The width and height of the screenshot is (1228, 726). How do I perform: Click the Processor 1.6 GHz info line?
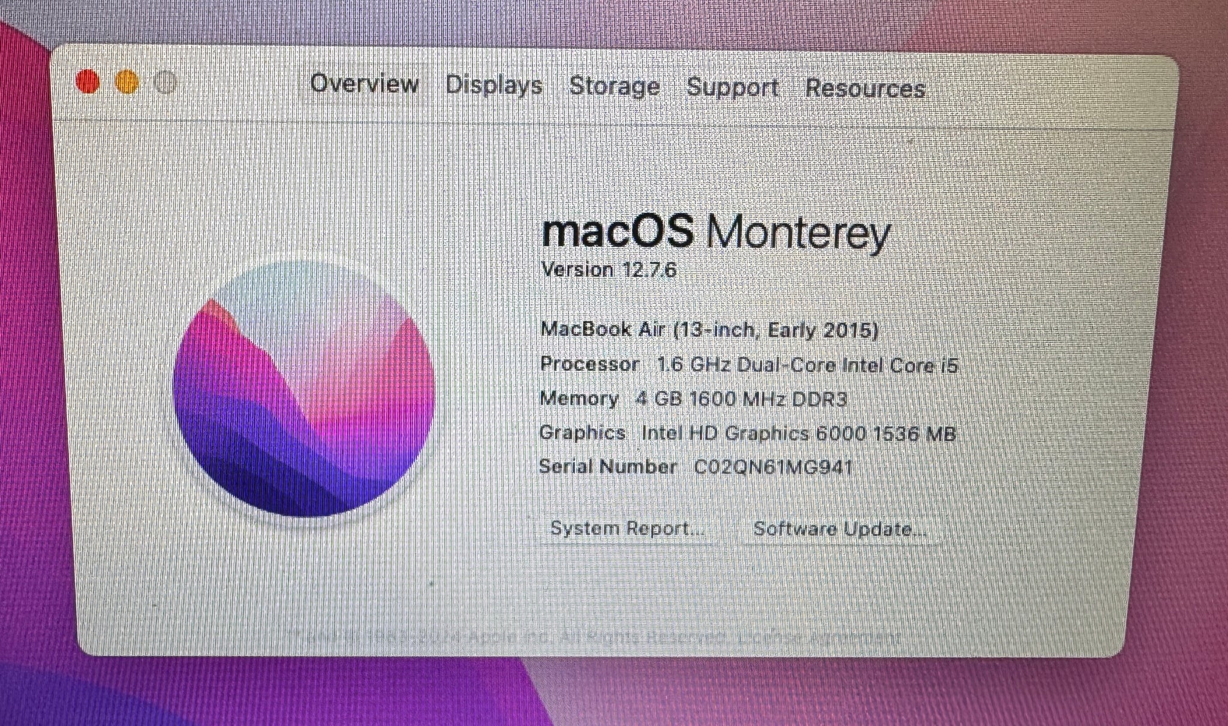point(749,365)
